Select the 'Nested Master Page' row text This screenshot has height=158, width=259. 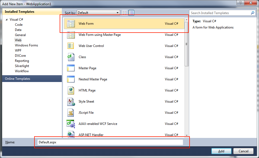click(93, 79)
